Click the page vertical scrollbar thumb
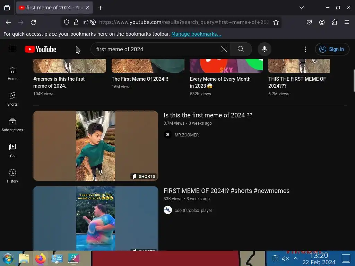Image resolution: width=355 pixels, height=266 pixels. click(354, 80)
